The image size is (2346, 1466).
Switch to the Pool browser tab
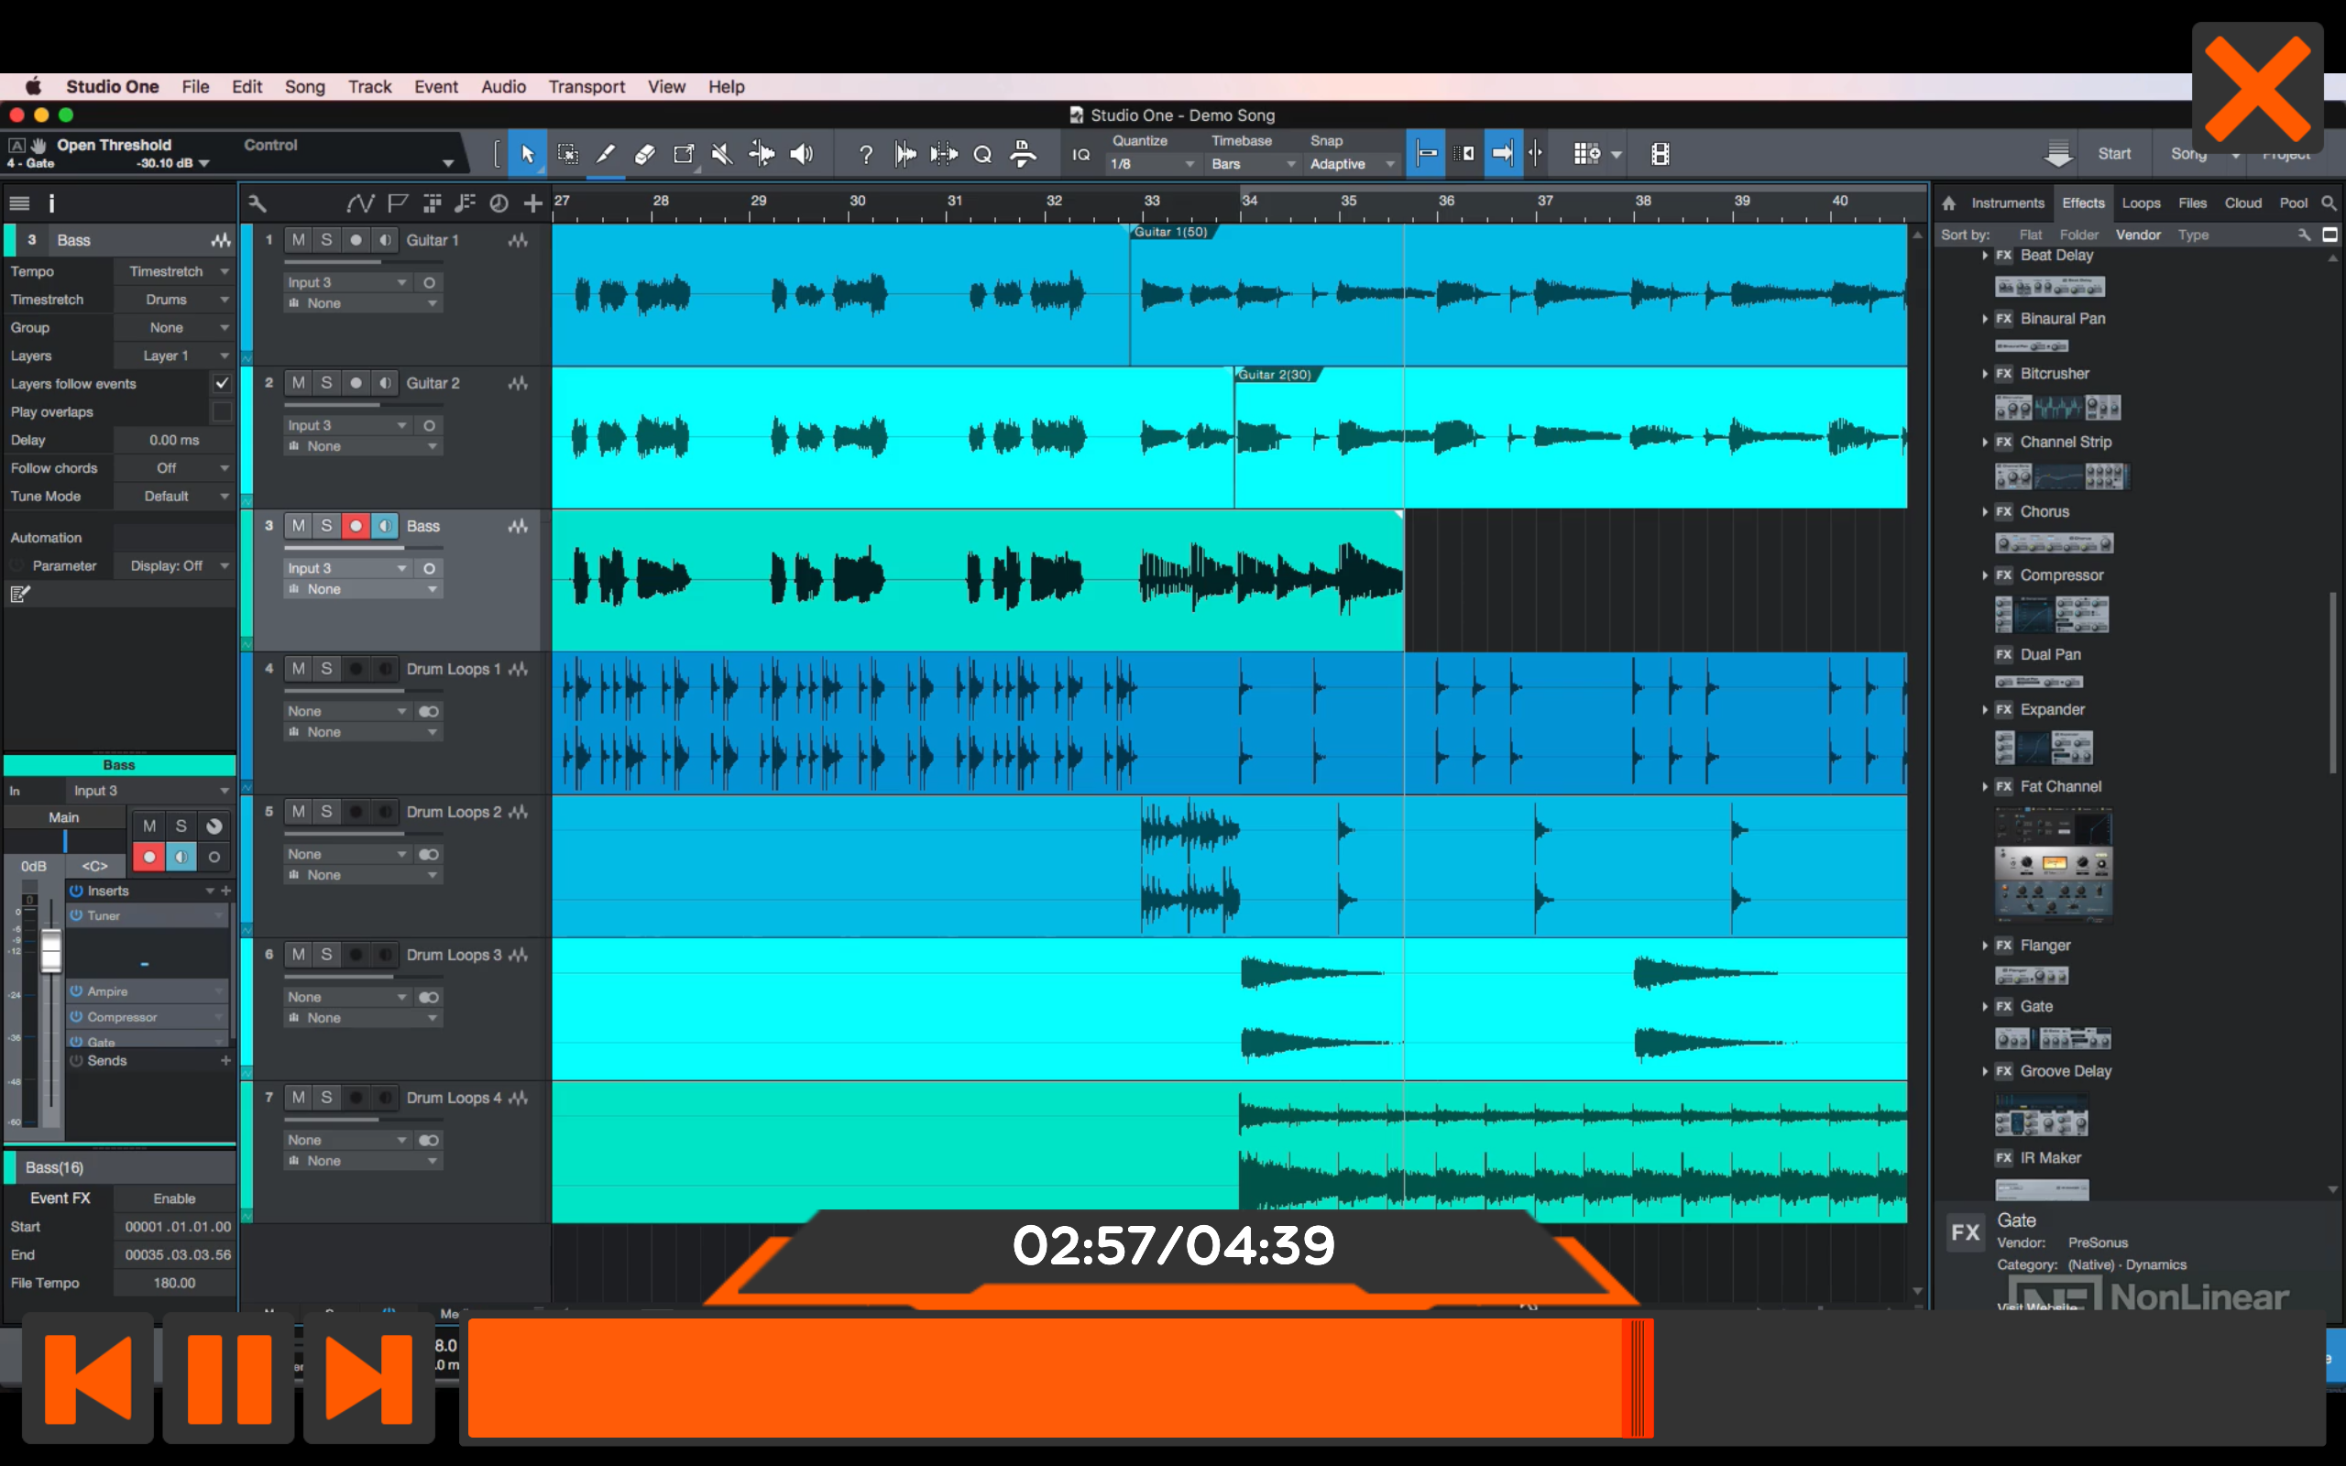[x=2293, y=202]
